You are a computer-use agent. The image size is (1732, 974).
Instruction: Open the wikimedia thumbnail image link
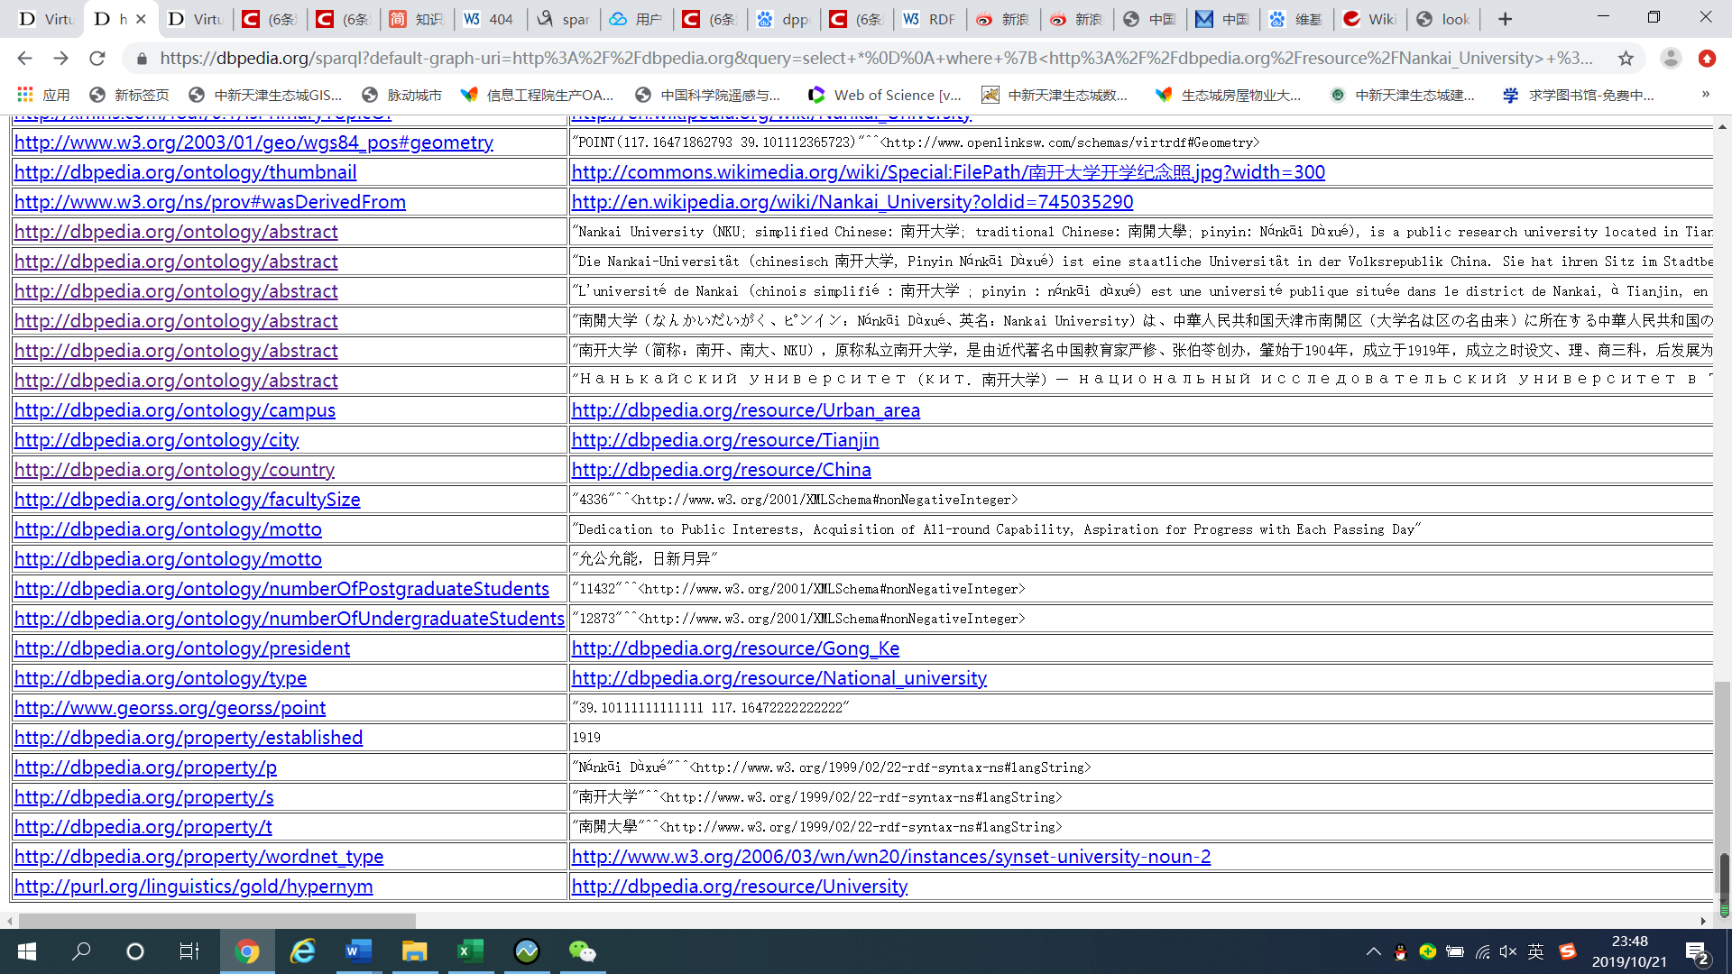pyautogui.click(x=948, y=172)
